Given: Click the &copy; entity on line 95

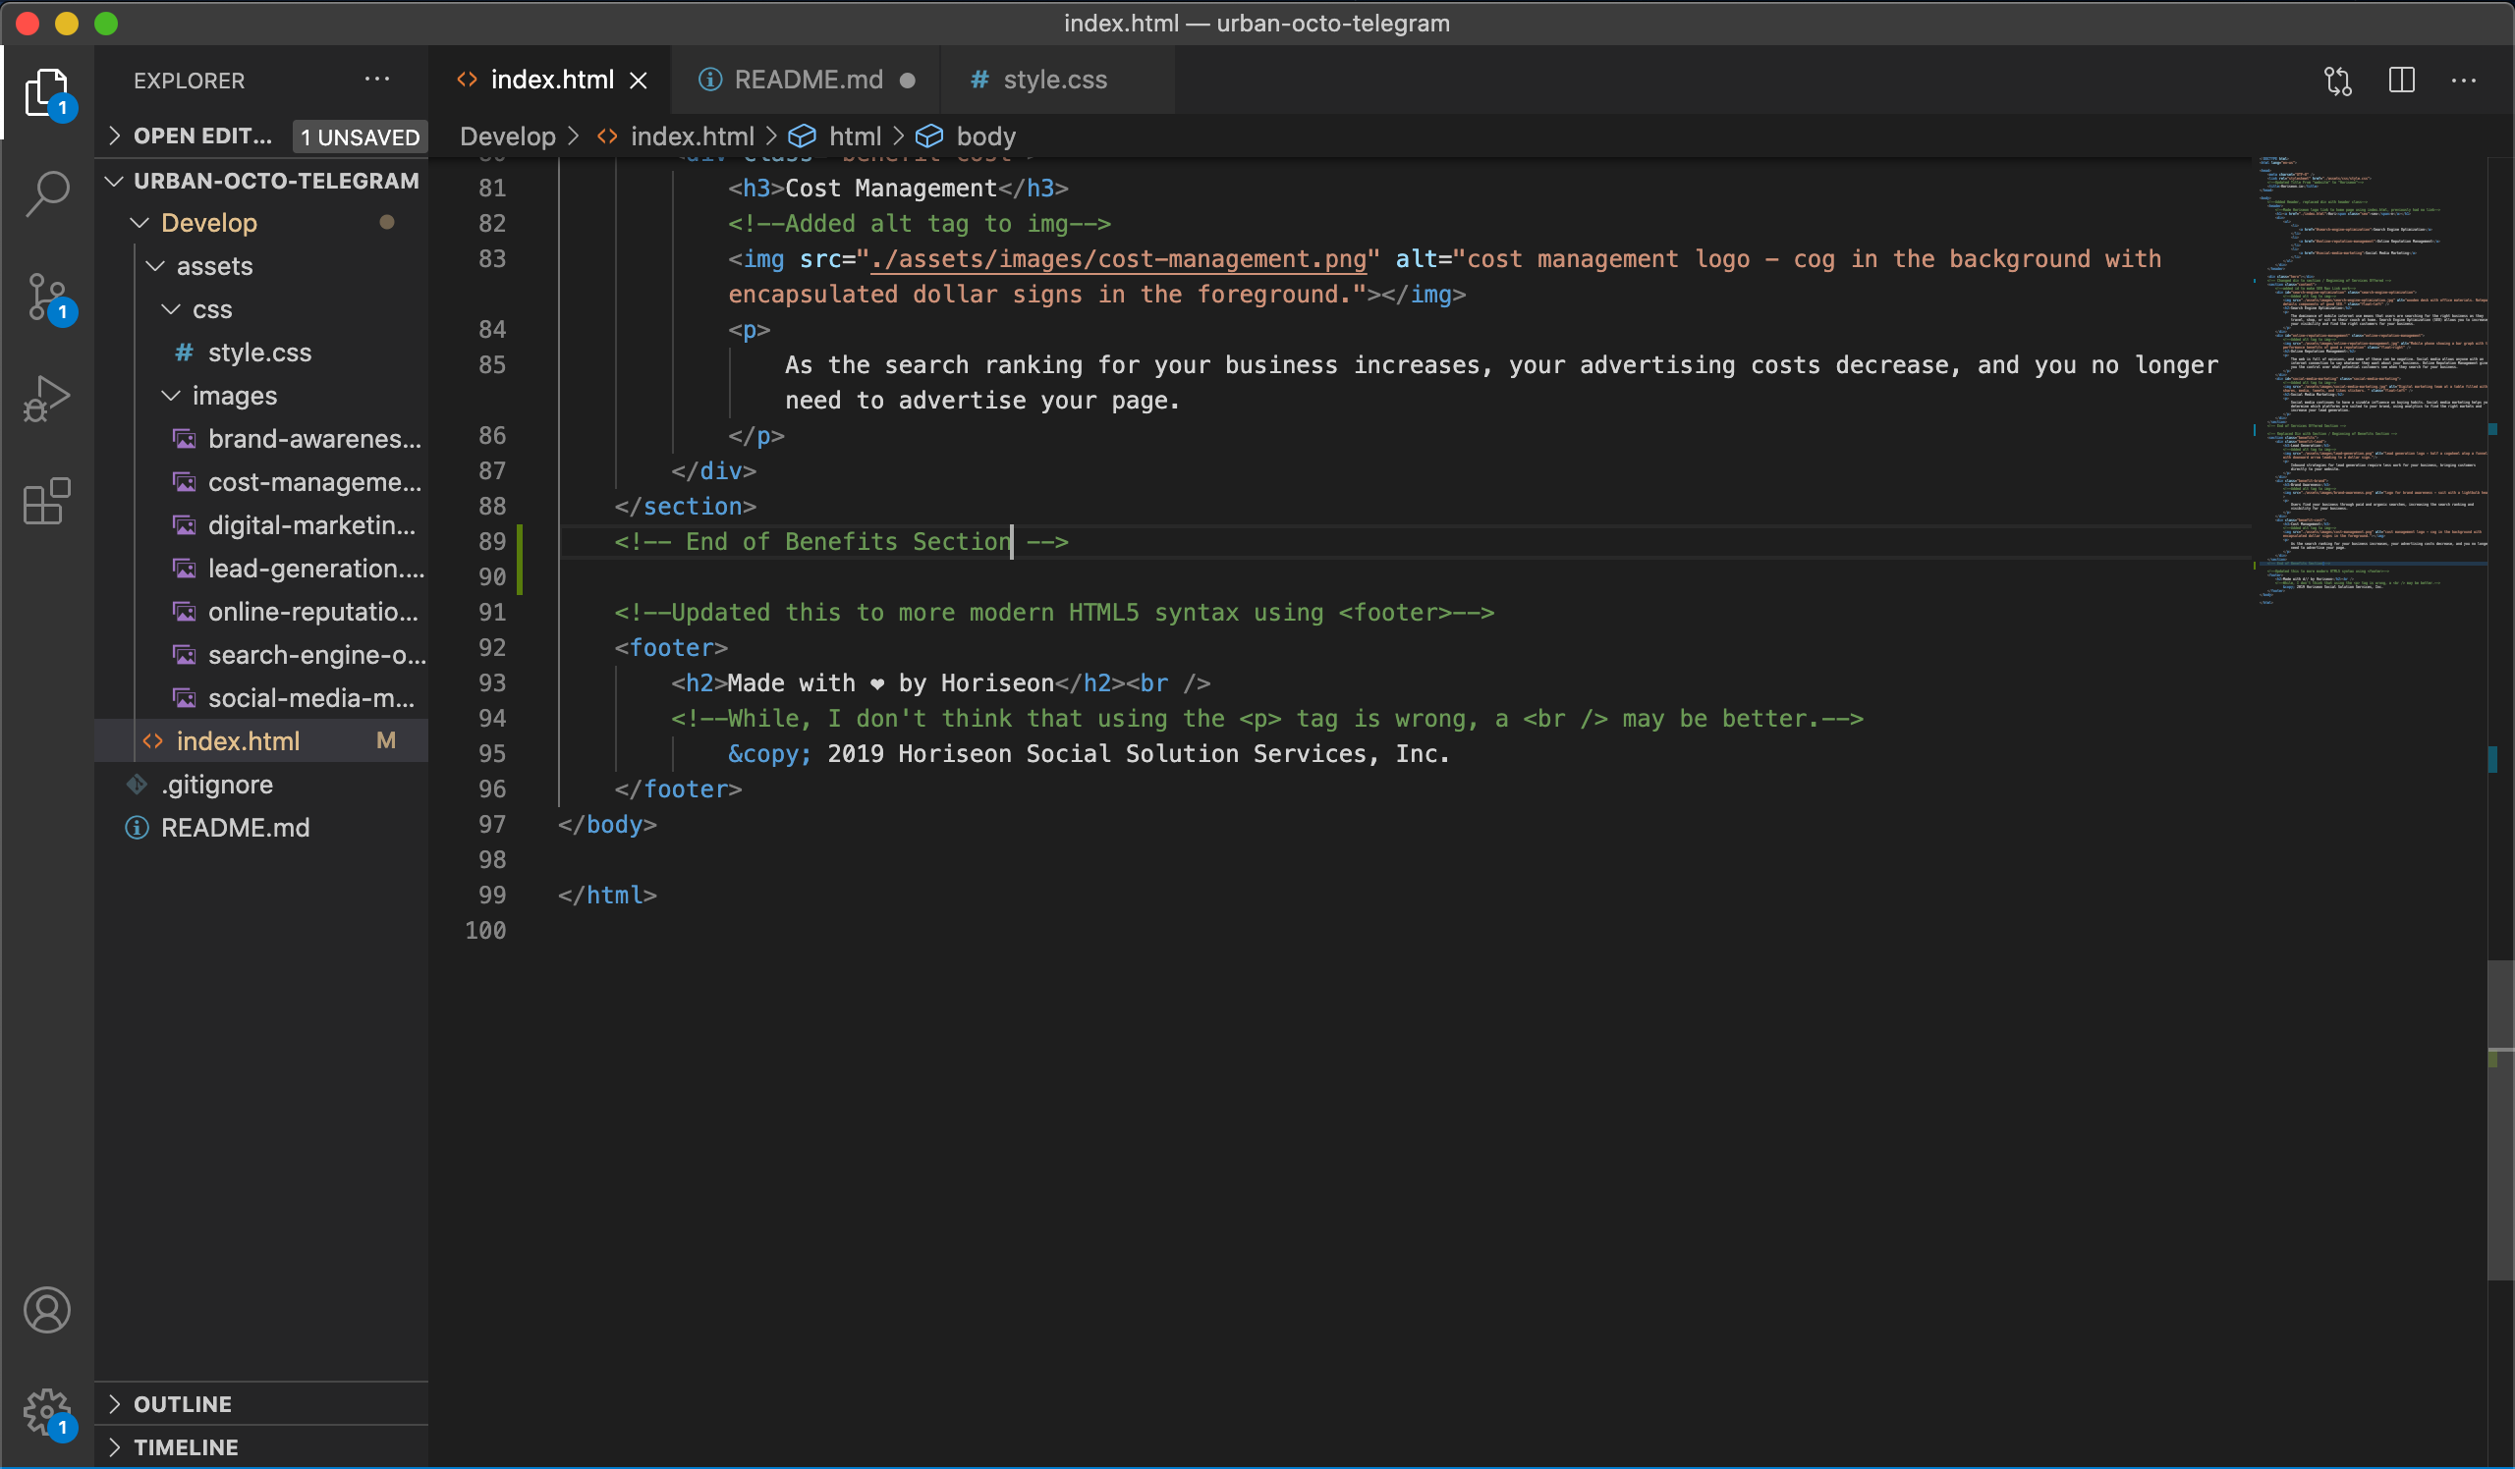Looking at the screenshot, I should 768,754.
